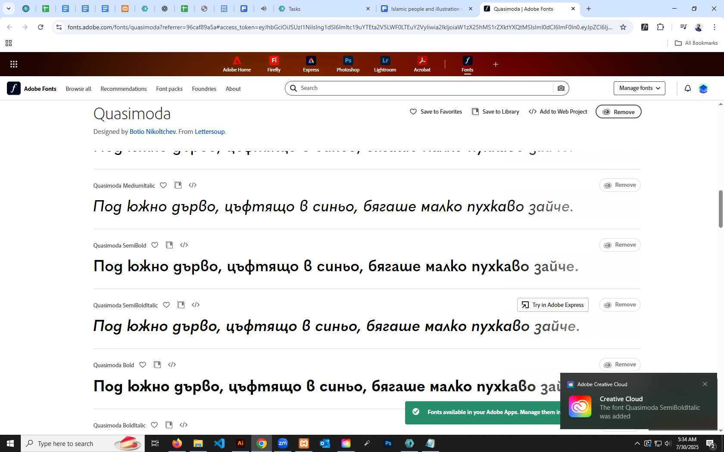Add Quasimoda BoldItalic to web project icon
724x452 pixels.
(184, 425)
